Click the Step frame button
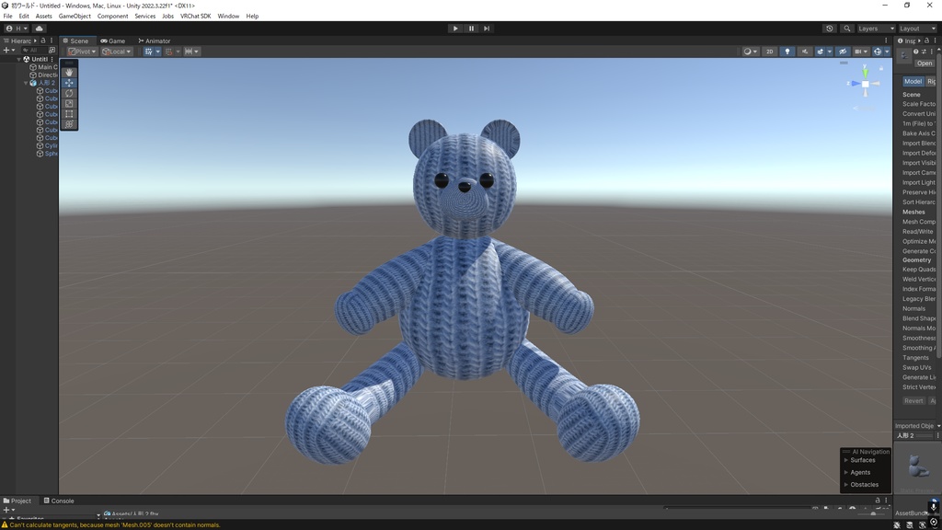942x530 pixels. pos(487,29)
